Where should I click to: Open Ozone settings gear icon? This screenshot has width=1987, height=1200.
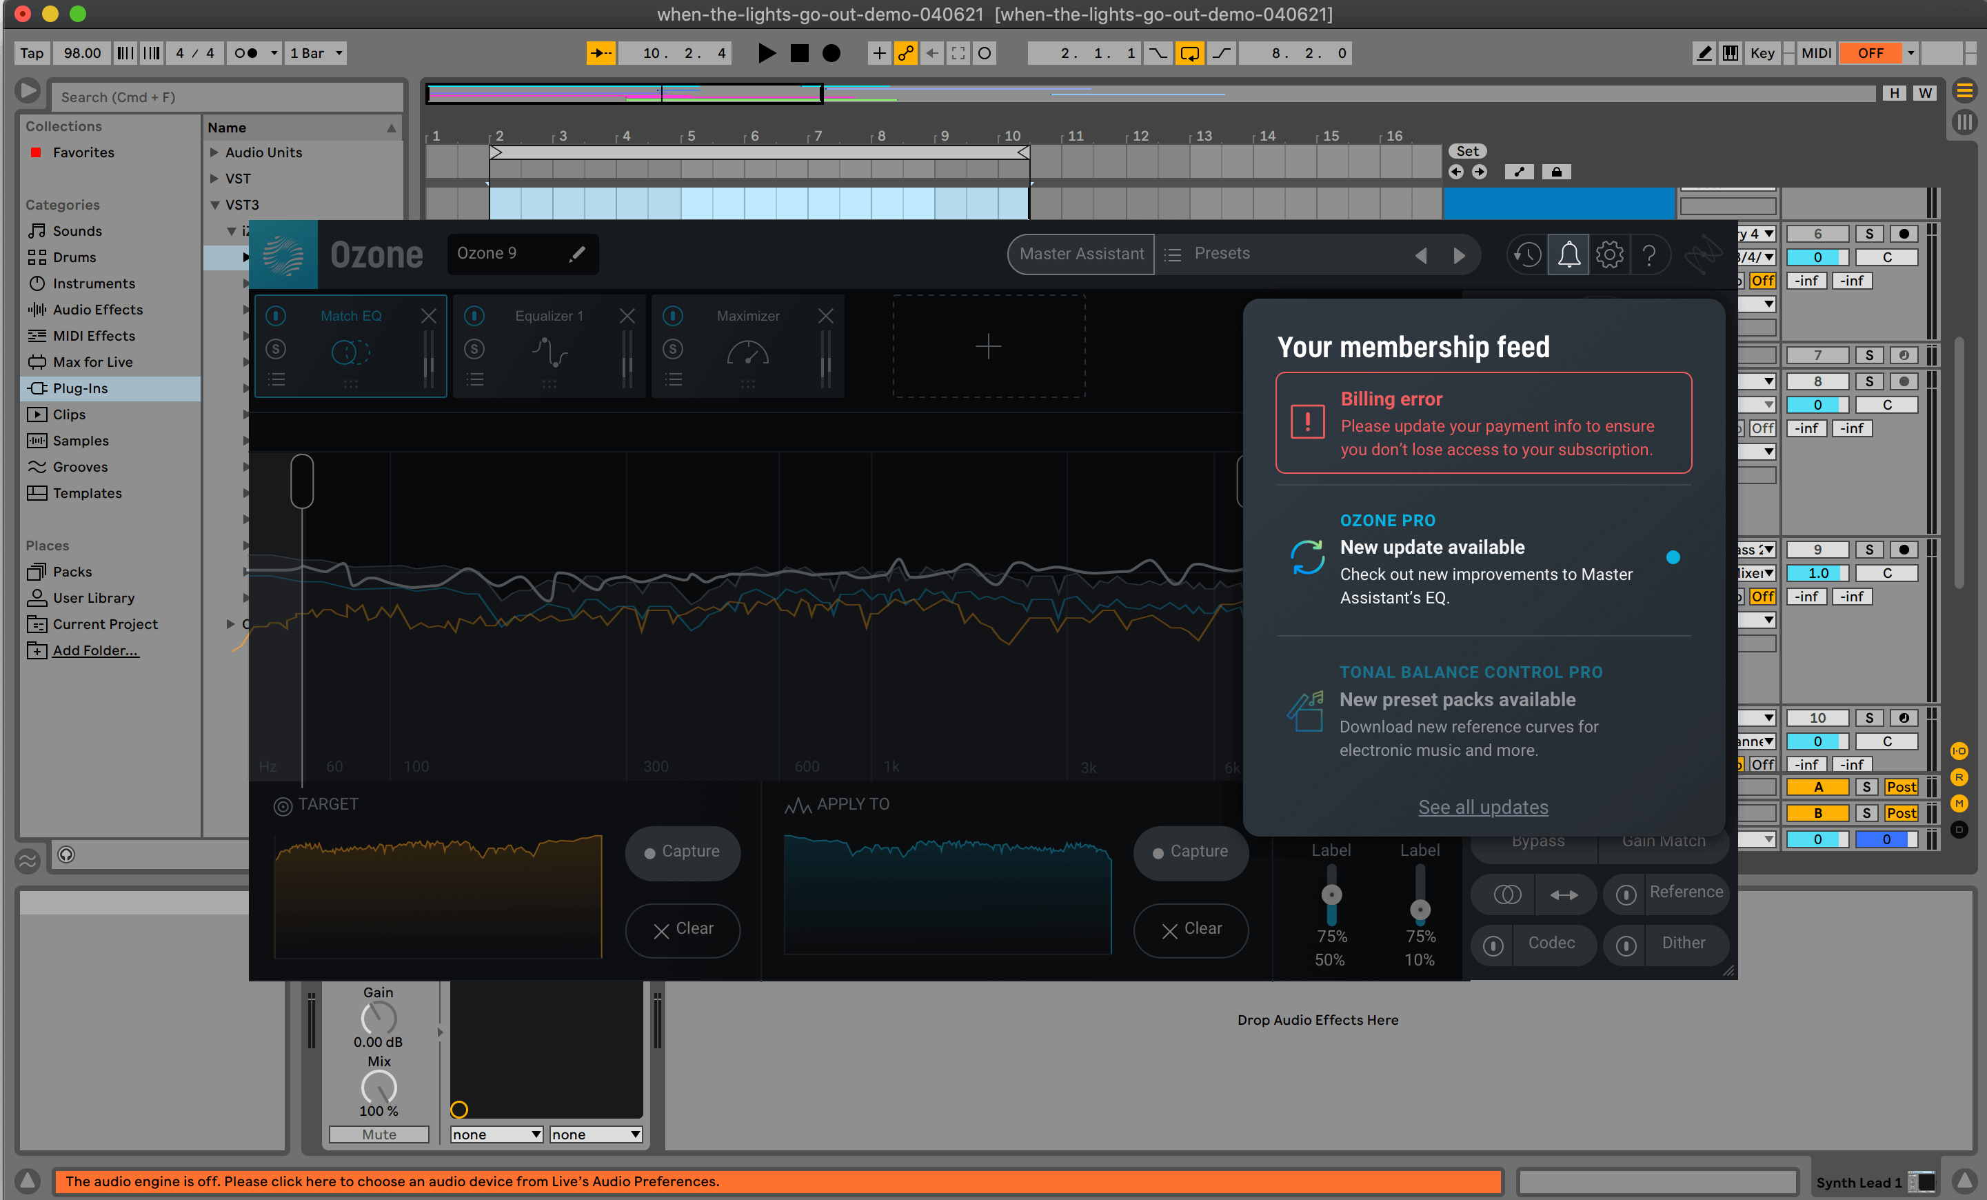point(1610,255)
